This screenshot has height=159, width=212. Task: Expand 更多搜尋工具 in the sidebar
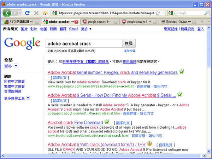point(17,98)
